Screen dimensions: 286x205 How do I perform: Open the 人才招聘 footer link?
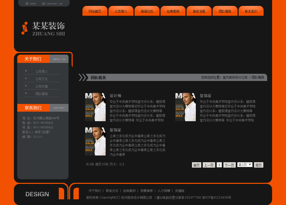tap(164, 191)
